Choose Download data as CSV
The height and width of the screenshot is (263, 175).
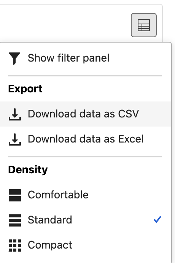point(86,114)
